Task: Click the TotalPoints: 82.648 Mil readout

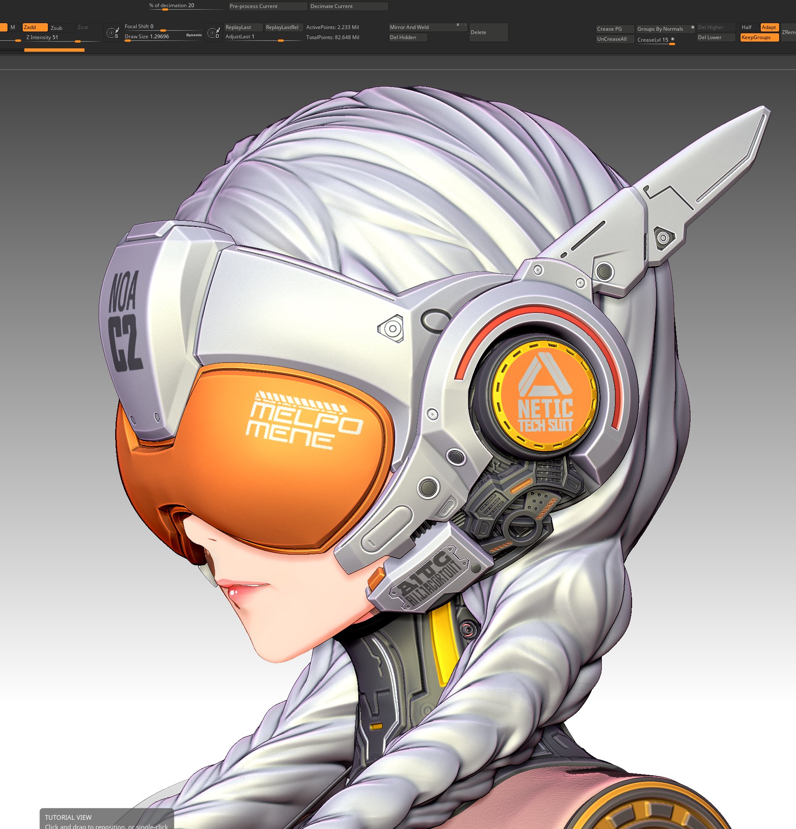Action: pos(333,37)
